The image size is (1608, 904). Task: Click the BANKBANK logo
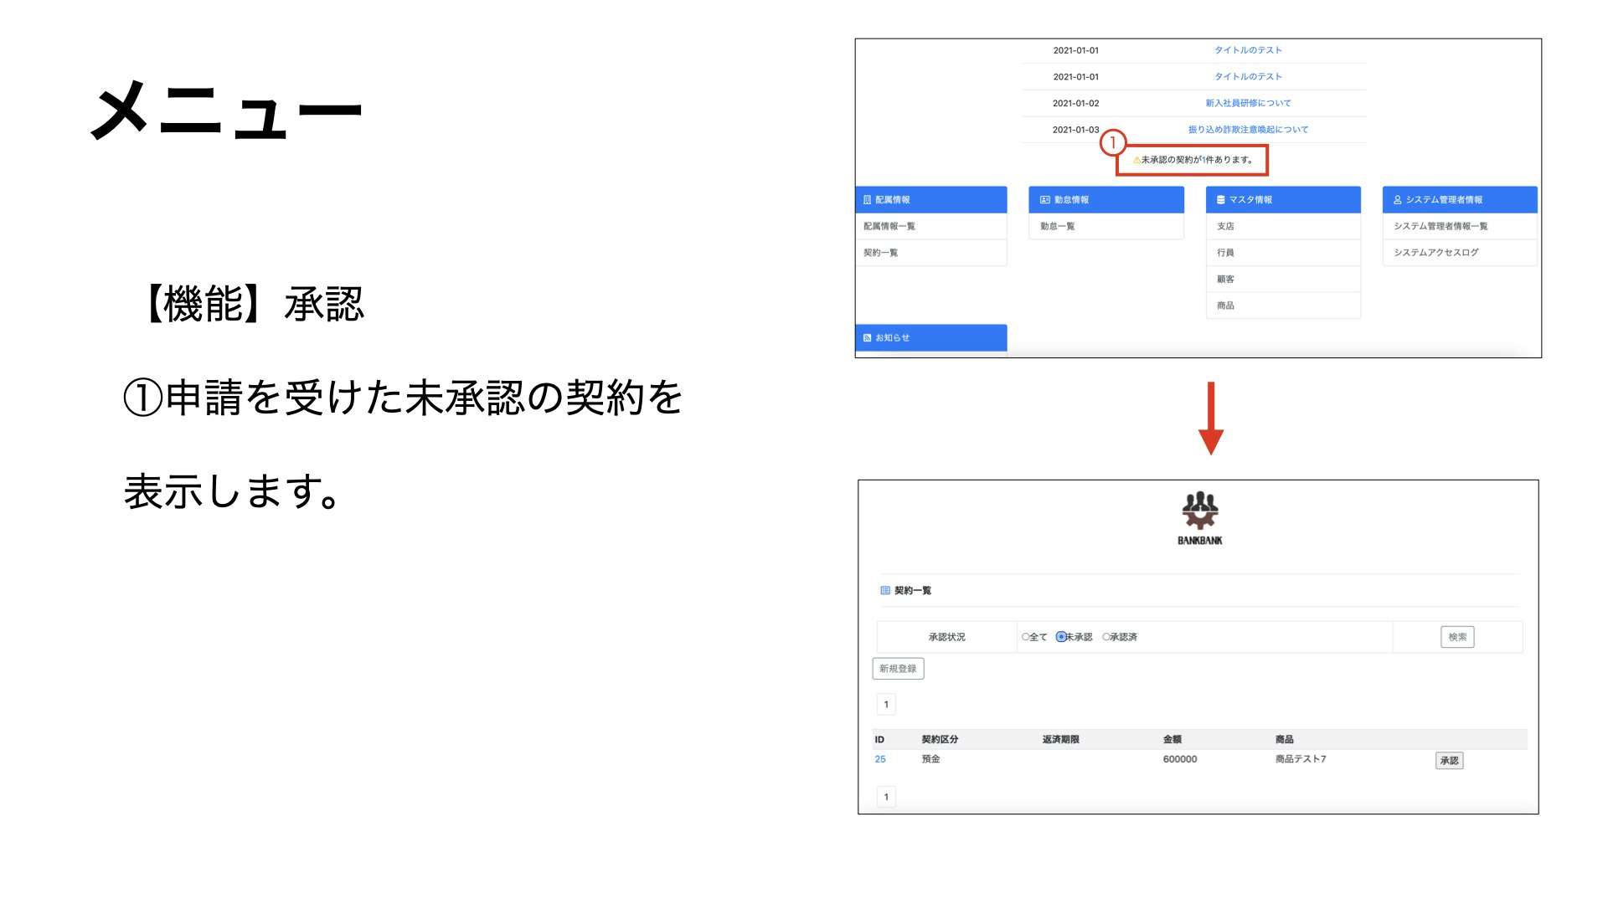point(1199,517)
